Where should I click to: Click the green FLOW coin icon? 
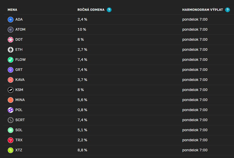[11, 60]
